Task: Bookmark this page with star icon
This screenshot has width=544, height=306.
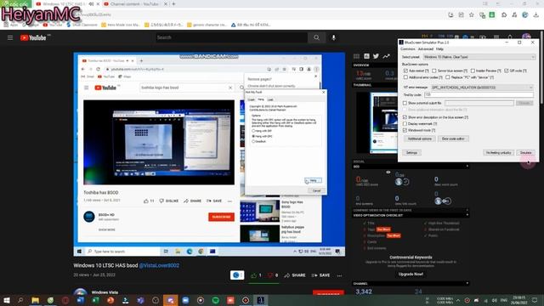Action: [472, 15]
